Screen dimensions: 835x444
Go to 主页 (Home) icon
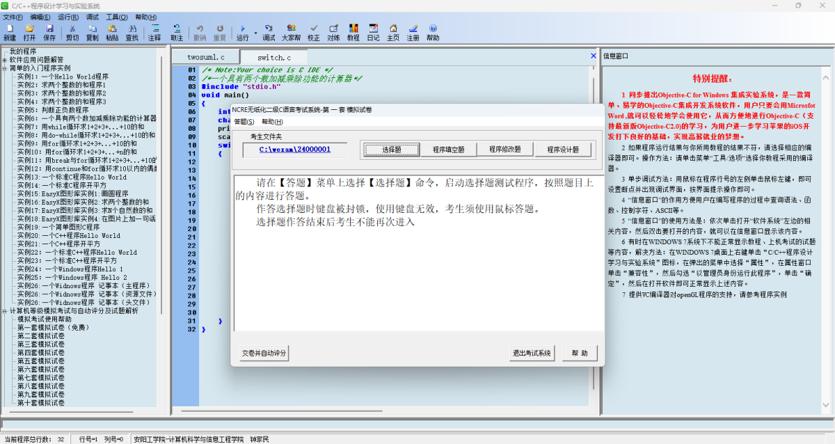(393, 32)
